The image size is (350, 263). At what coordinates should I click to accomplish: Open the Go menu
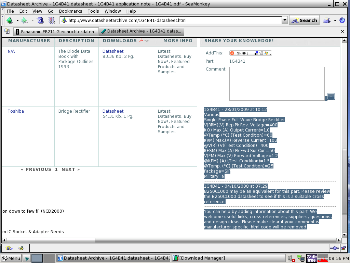coord(51,11)
